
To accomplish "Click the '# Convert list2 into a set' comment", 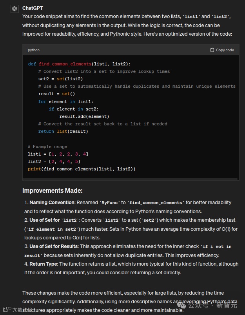I will [x=104, y=71].
